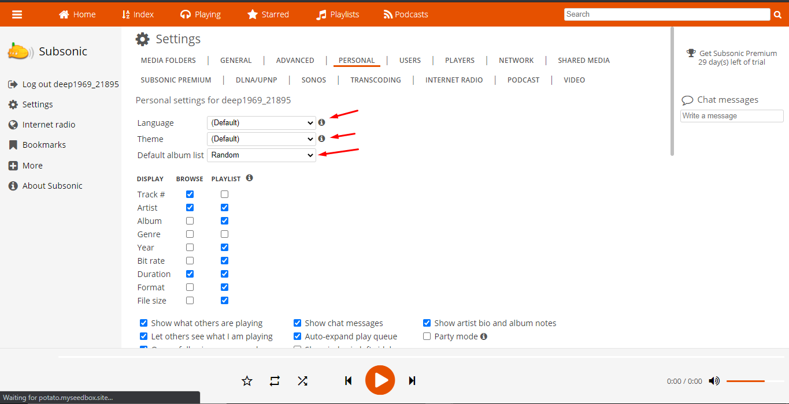Click the search magnifier icon
The height and width of the screenshot is (404, 789).
pos(777,14)
